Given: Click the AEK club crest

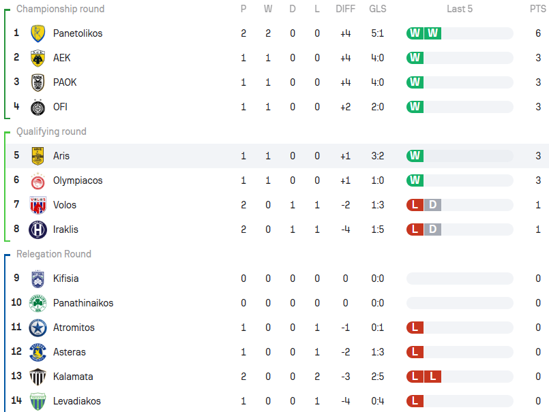Looking at the screenshot, I should pyautogui.click(x=38, y=58).
